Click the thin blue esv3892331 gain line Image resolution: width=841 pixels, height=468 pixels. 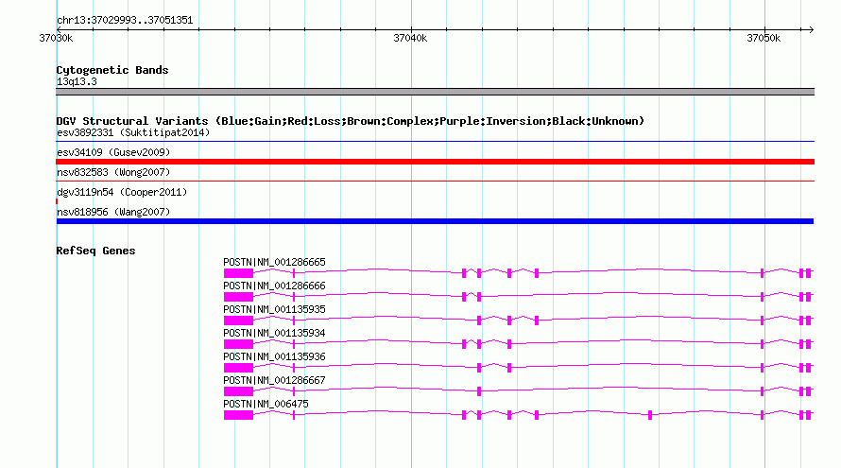435,142
